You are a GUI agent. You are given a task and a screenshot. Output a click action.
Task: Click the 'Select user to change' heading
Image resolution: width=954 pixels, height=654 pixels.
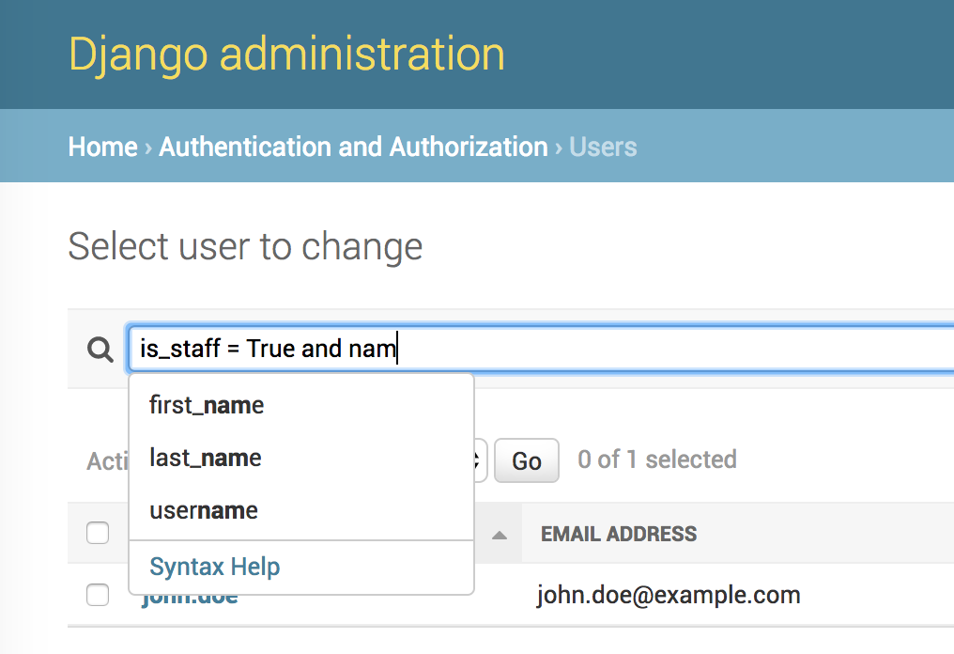click(245, 246)
